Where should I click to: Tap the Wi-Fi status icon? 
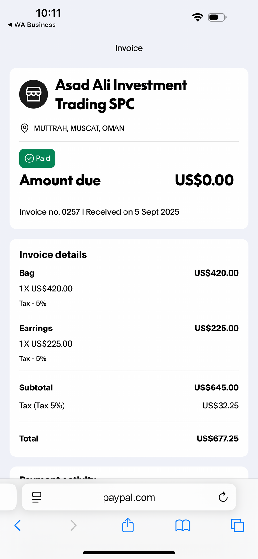(x=197, y=17)
